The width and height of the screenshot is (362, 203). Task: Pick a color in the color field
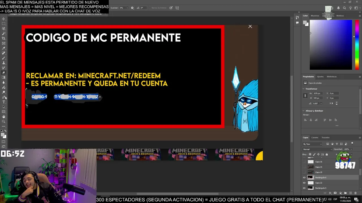tap(331, 45)
